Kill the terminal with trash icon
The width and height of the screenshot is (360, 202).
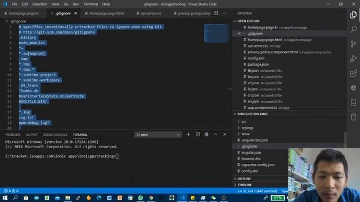tap(206, 135)
